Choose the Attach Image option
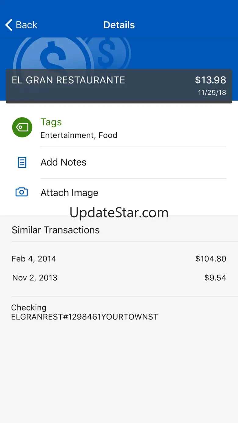238x423 pixels. click(x=69, y=193)
